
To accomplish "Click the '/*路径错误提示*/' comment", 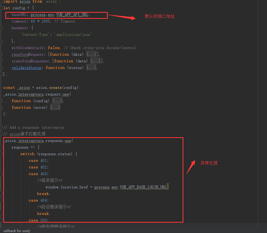I will [54, 207].
